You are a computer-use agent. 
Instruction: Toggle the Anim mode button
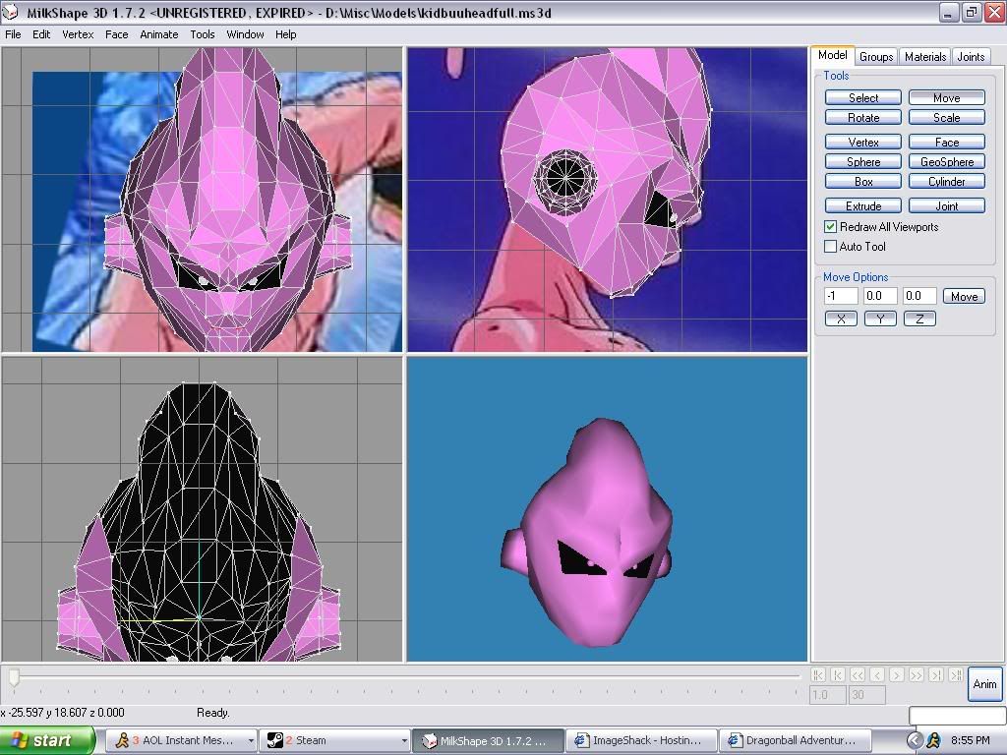tap(984, 684)
